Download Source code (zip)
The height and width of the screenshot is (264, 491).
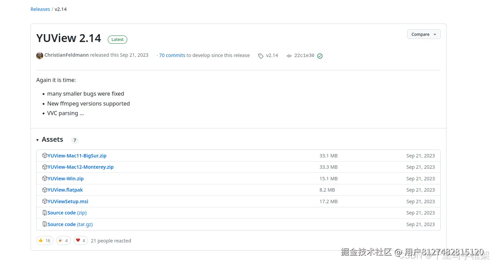point(67,213)
